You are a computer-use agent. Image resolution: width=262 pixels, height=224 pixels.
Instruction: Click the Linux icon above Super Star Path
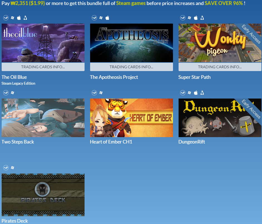tap(202, 18)
